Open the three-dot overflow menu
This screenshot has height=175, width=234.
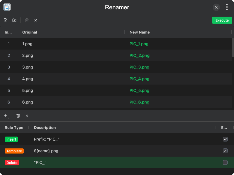click(227, 7)
